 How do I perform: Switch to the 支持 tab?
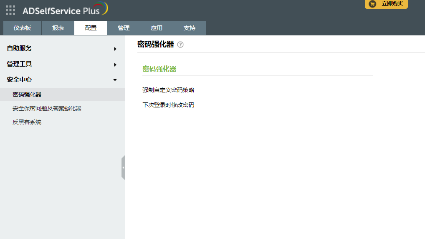[190, 28]
